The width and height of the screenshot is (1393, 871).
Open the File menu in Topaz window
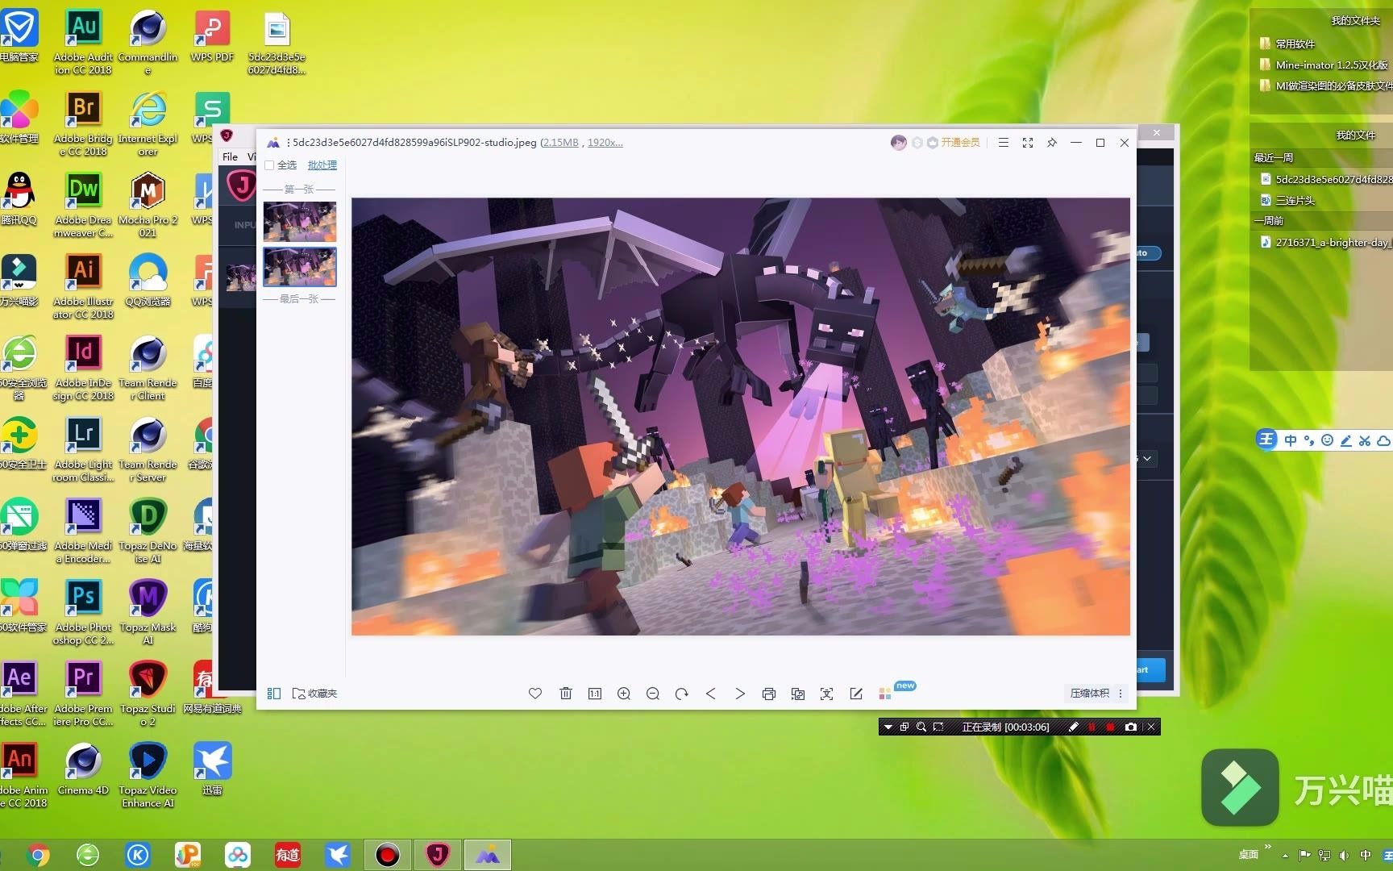point(230,157)
